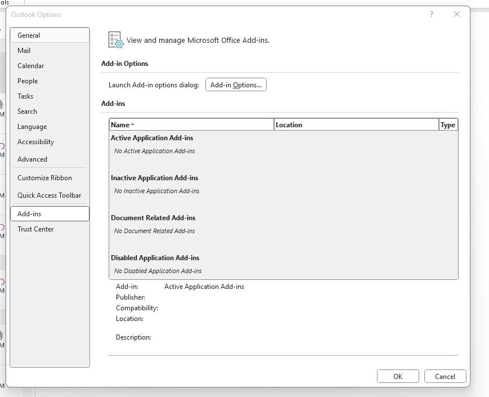Click the 'Compatibility:' detail label
Screen dimensions: 489x397
click(x=137, y=308)
